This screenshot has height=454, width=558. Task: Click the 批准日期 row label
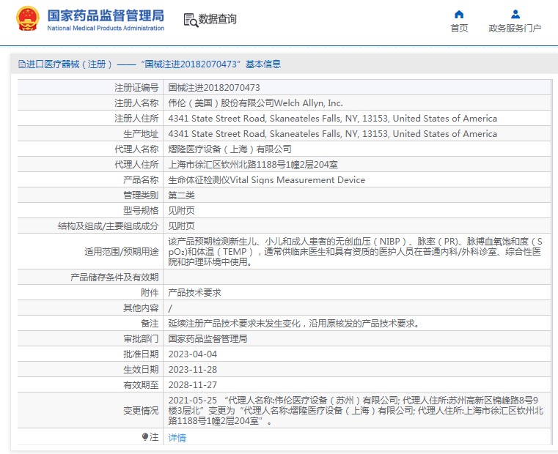[x=141, y=354]
